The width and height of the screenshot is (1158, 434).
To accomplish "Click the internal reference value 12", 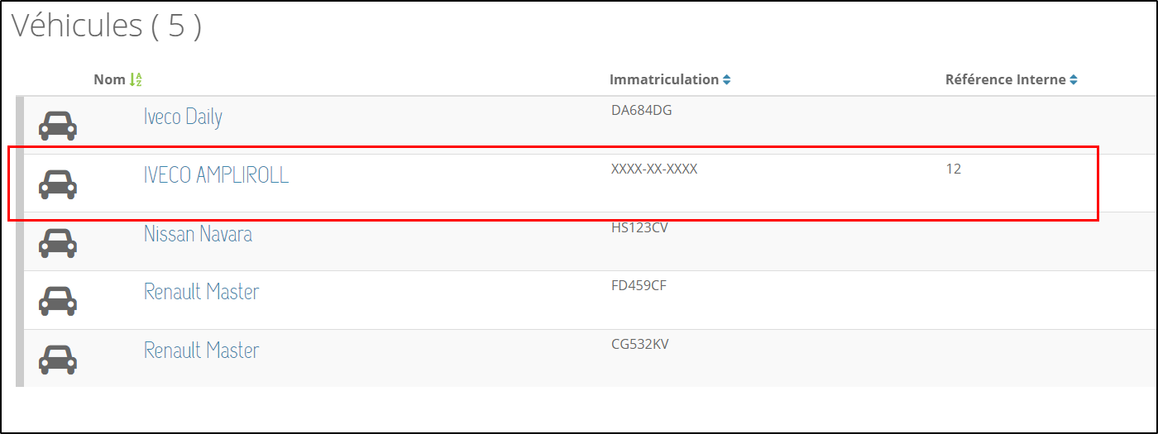I will tap(954, 169).
